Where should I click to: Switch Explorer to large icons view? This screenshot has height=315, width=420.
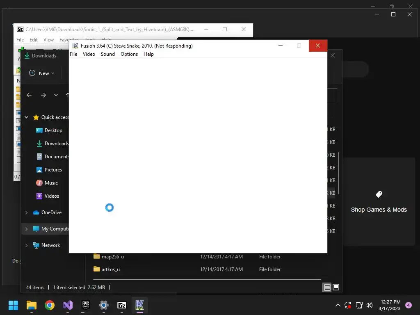pyautogui.click(x=336, y=288)
